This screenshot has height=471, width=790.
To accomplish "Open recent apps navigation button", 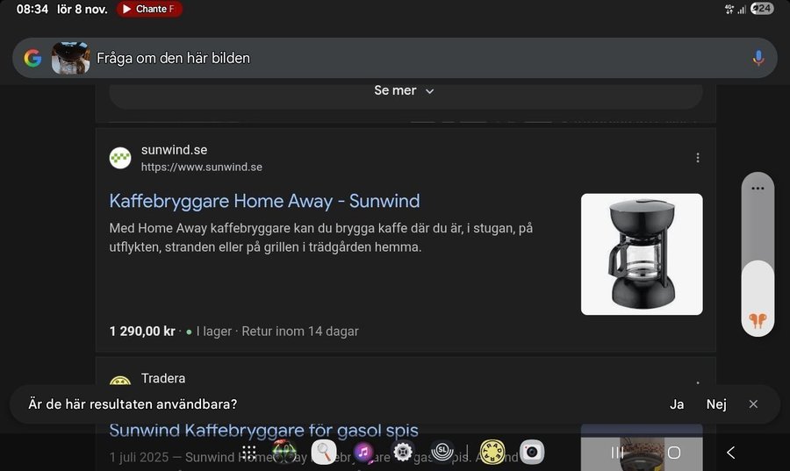I will pos(617,453).
